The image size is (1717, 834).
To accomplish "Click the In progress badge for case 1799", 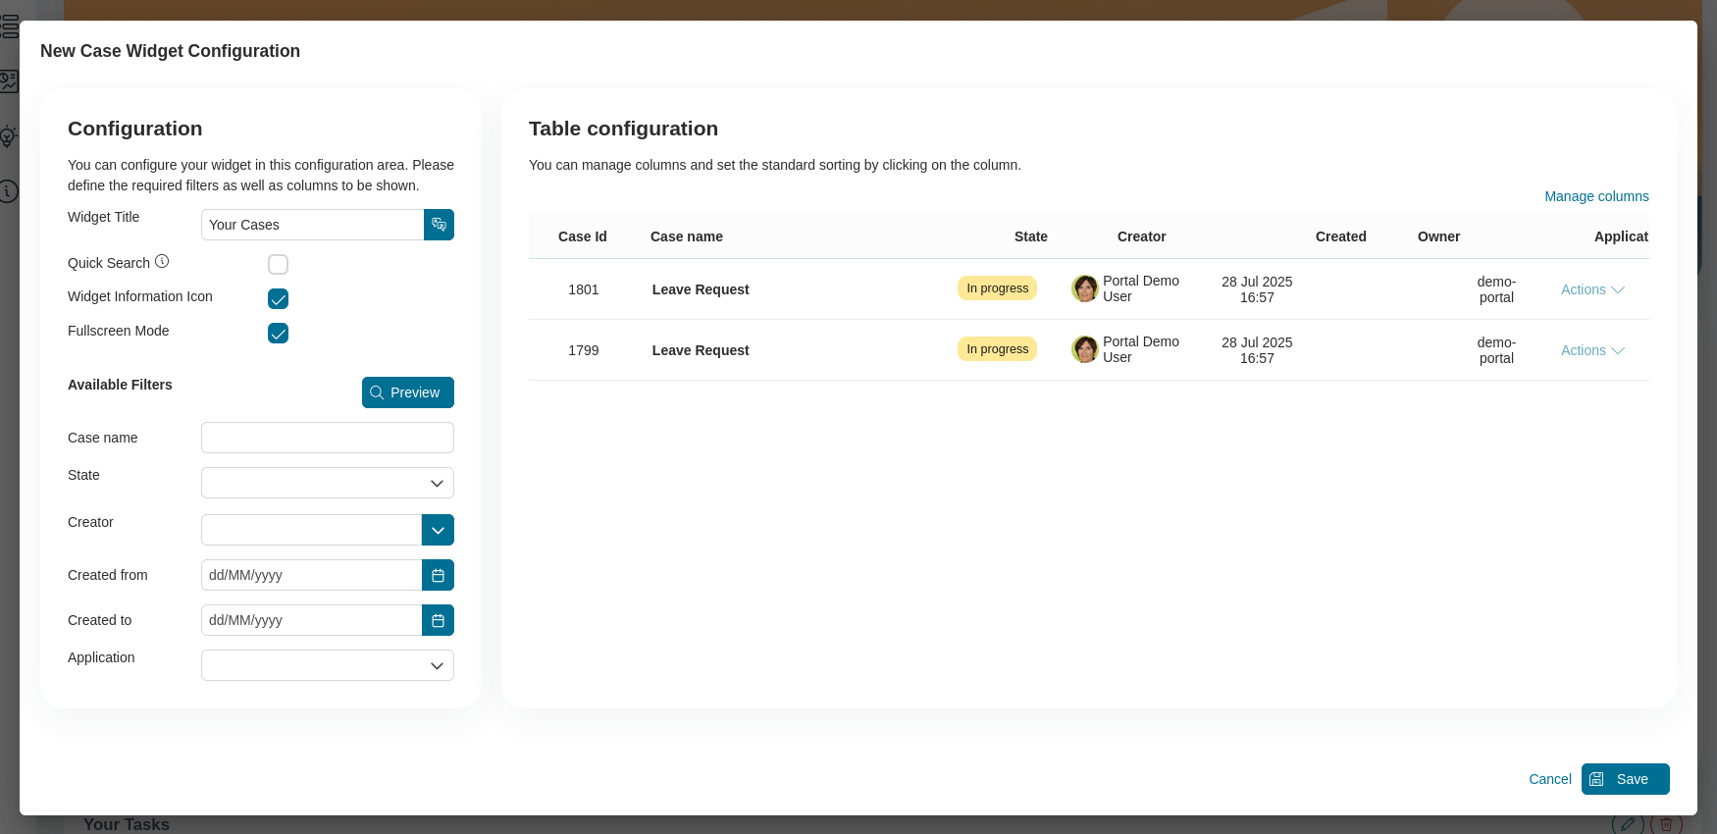I will coord(997,349).
